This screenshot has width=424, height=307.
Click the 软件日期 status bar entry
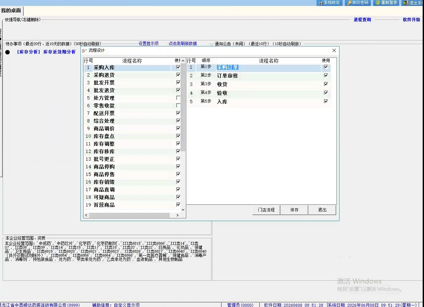(x=293, y=305)
